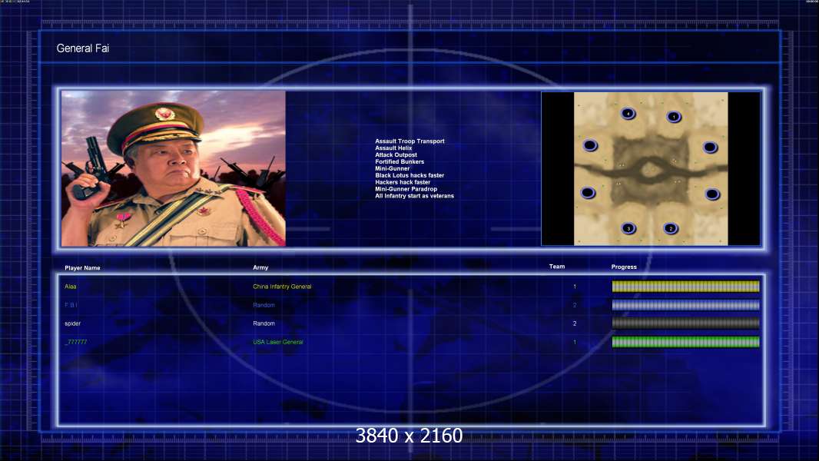Click 'Mini-Gunner Paradrop' ability text
Image resolution: width=819 pixels, height=461 pixels.
pyautogui.click(x=406, y=189)
